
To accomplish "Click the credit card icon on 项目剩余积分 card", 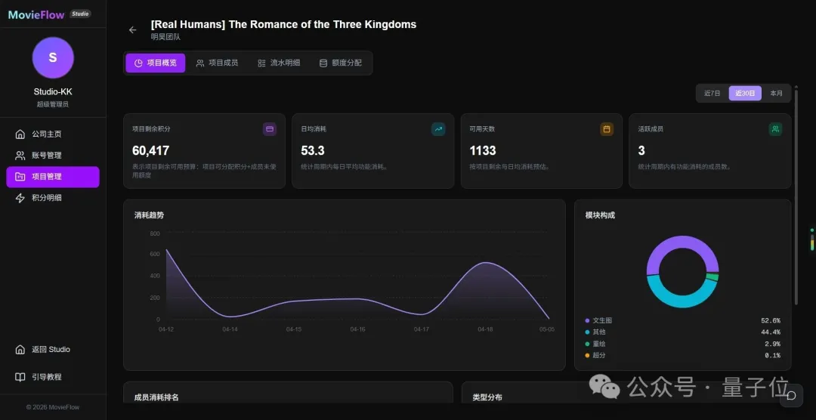I will [x=270, y=129].
